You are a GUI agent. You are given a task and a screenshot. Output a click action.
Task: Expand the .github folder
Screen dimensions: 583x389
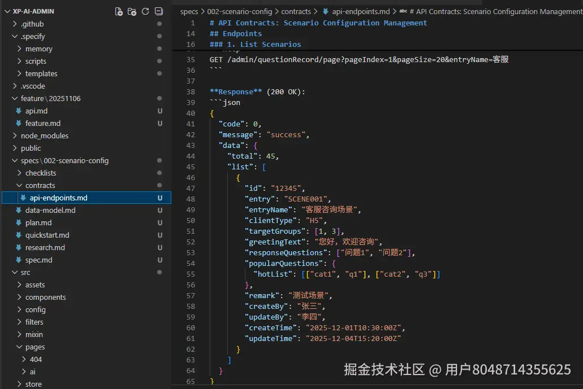click(15, 24)
